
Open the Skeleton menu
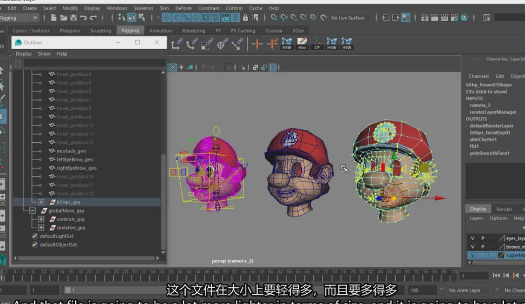[143, 8]
